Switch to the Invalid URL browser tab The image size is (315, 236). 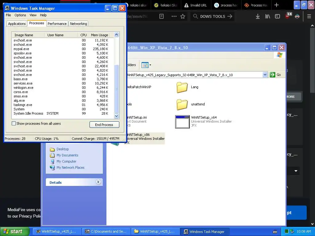(x=196, y=5)
